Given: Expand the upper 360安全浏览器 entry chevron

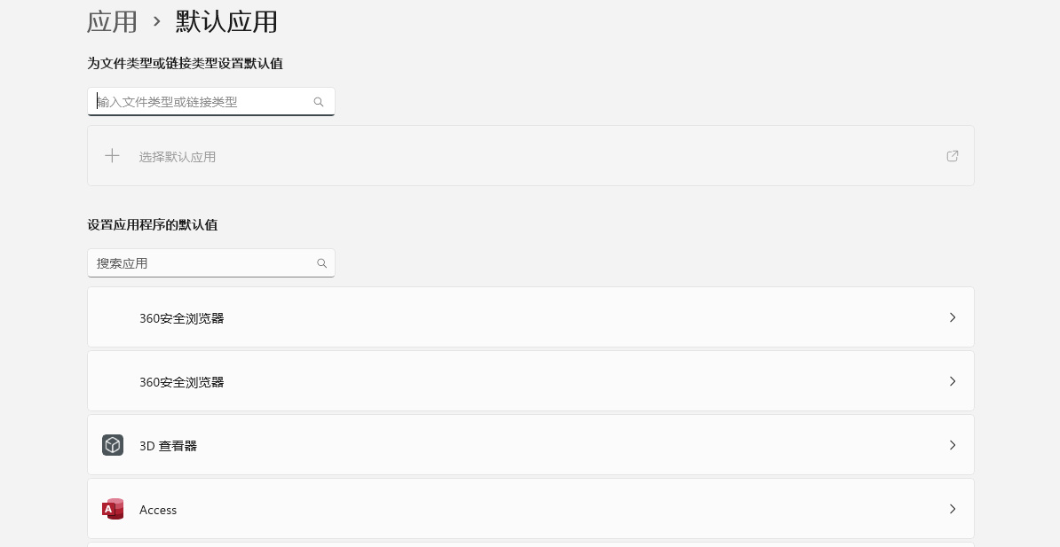Looking at the screenshot, I should pos(953,317).
